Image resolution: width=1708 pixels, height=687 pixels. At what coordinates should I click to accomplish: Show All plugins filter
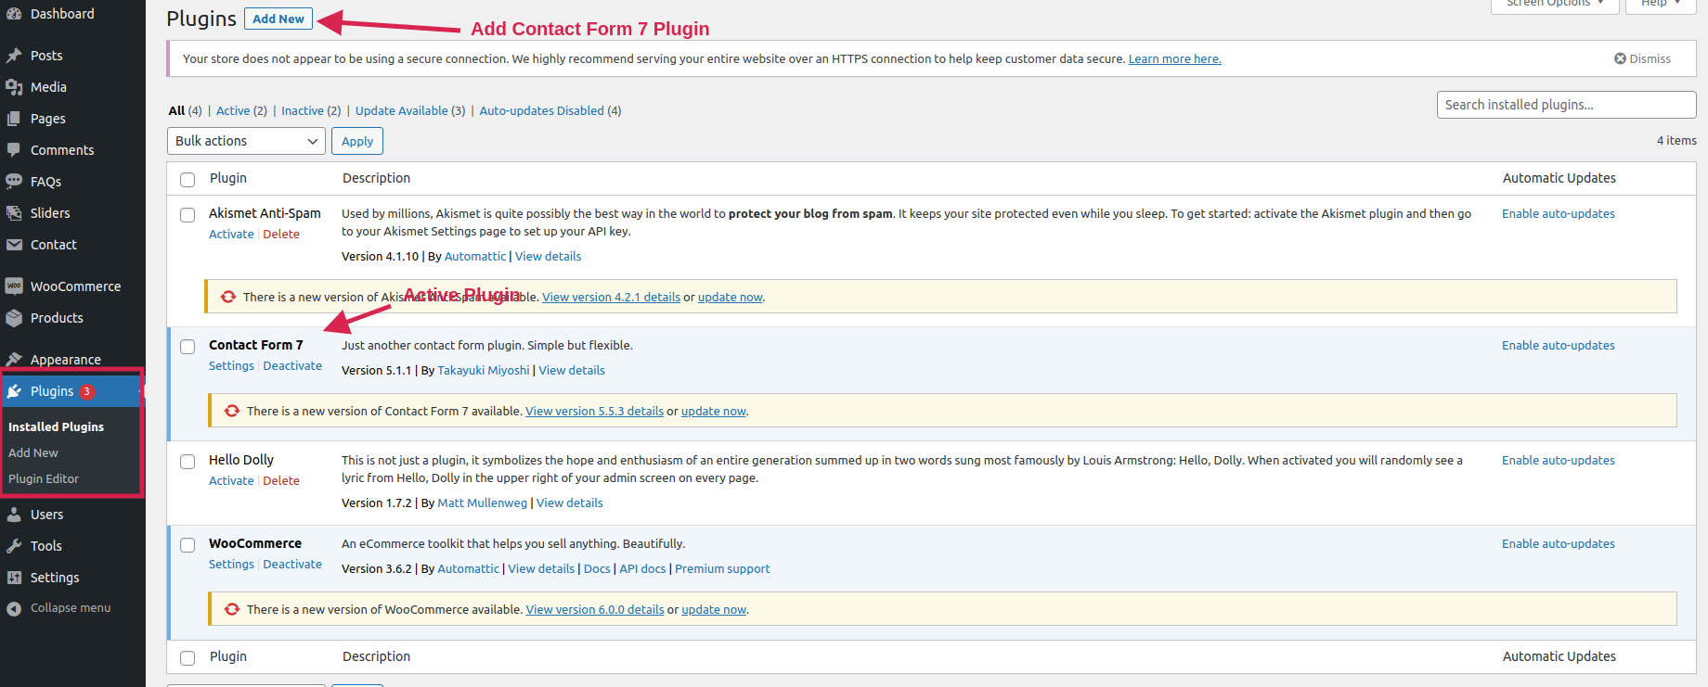176,110
